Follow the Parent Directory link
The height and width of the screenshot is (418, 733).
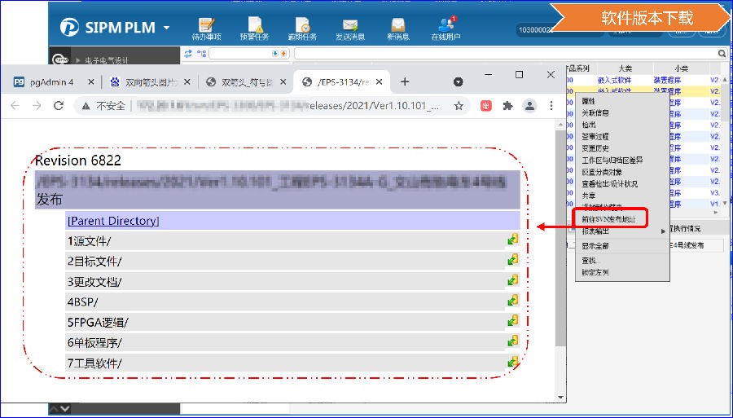click(113, 221)
